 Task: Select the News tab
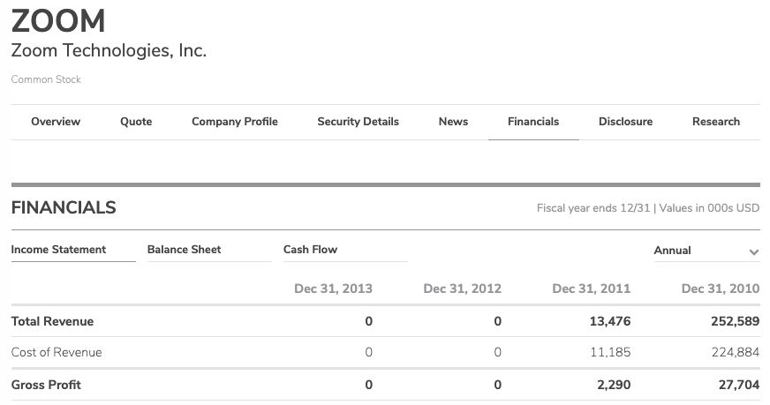[x=453, y=122]
